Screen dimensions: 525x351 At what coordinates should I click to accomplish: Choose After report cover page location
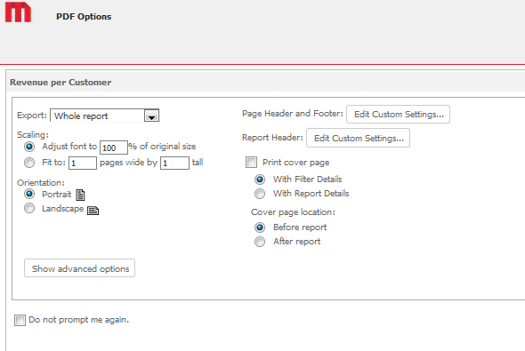tap(260, 242)
